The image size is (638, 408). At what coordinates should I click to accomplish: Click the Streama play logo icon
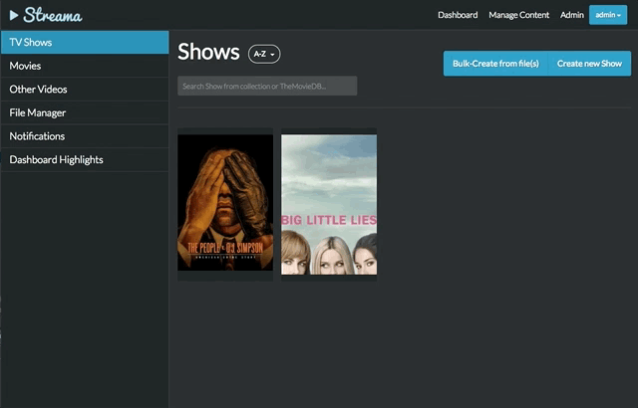[x=14, y=15]
